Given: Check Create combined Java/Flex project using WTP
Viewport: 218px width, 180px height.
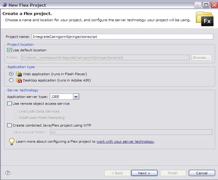Looking at the screenshot, I should point(9,125).
